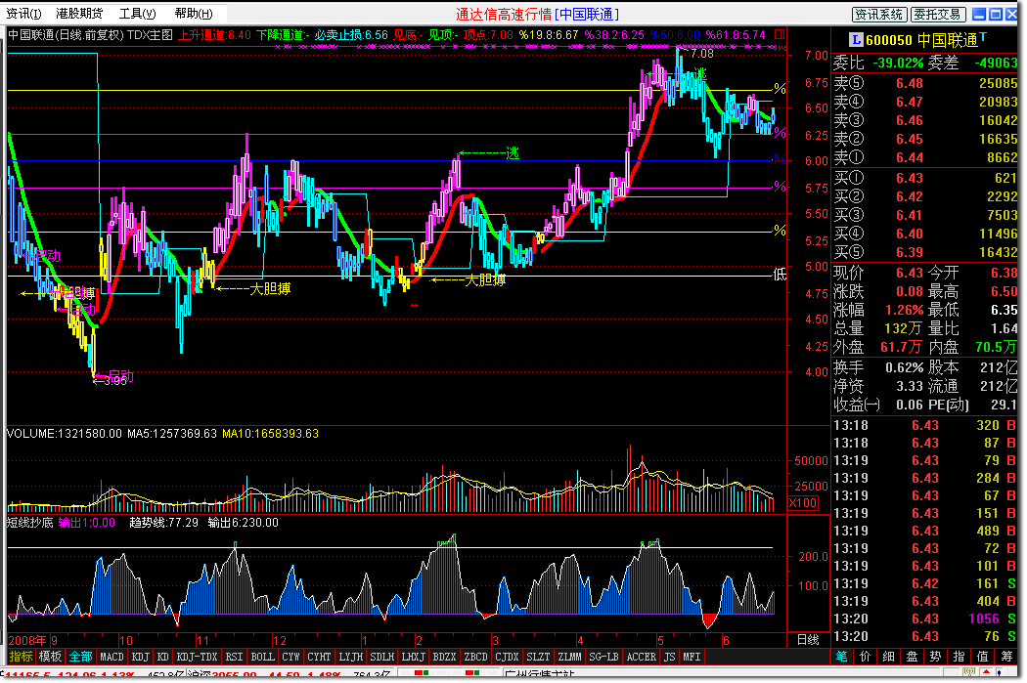Image resolution: width=1027 pixels, height=683 pixels.
Task: Switch to the SDLH indicator tab
Action: click(x=381, y=657)
